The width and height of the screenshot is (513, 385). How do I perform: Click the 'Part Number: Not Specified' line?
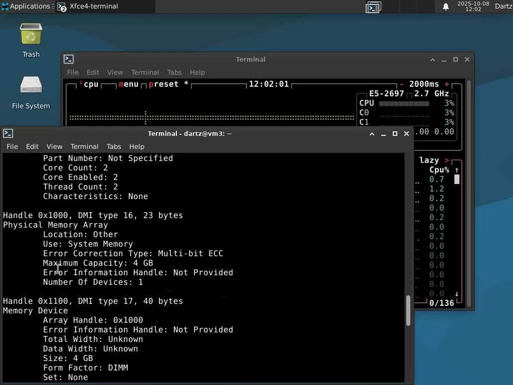pyautogui.click(x=108, y=158)
